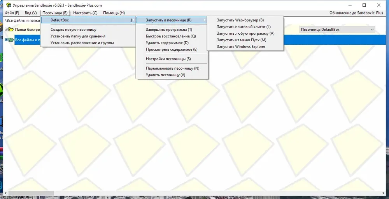Select the highlighted Все файлы и папки row

(200, 40)
